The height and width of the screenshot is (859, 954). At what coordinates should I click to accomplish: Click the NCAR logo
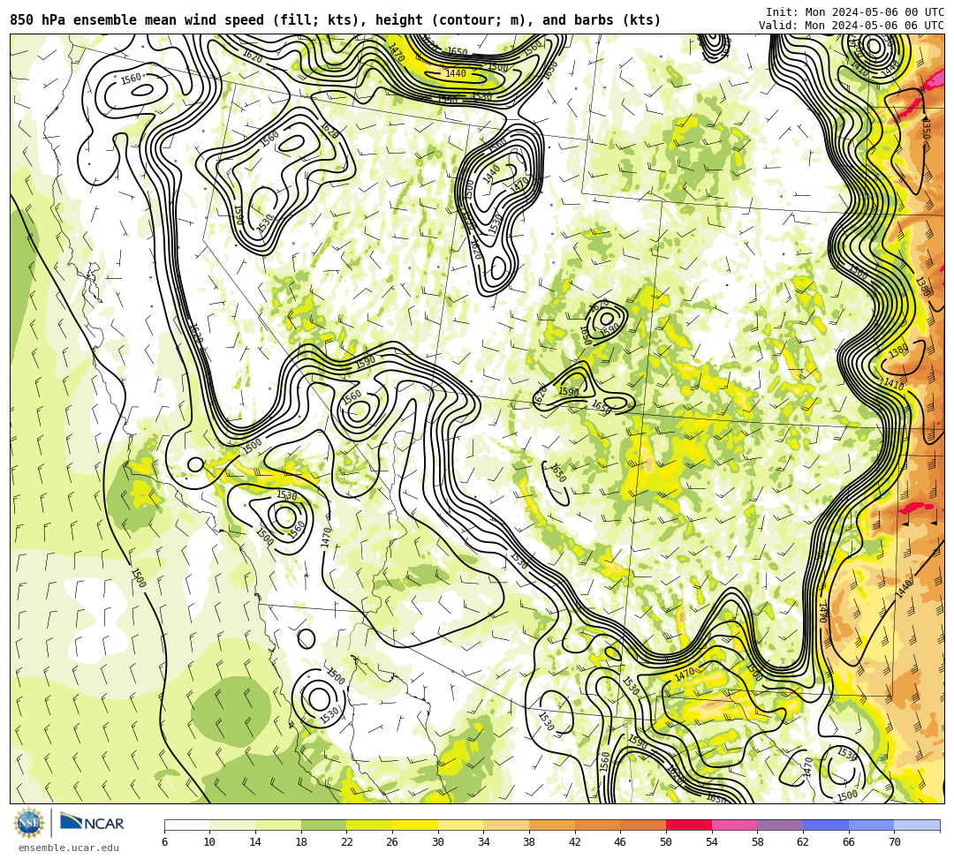(92, 823)
